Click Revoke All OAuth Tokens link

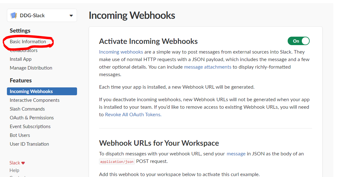(x=133, y=115)
